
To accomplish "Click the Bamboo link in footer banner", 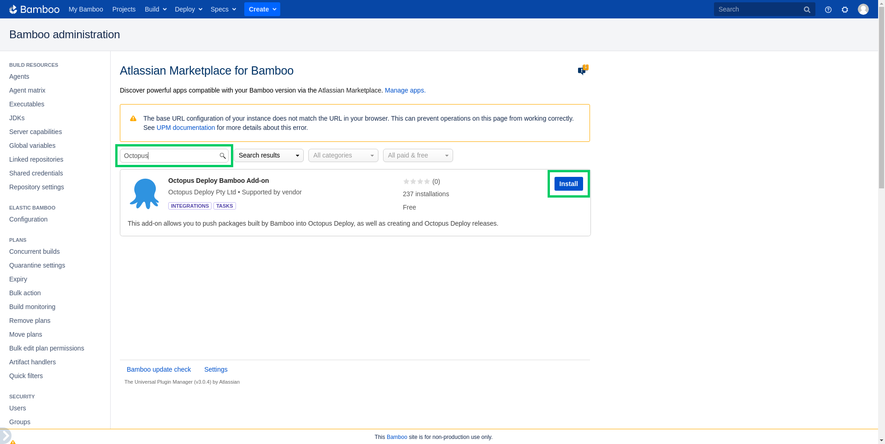I will [x=397, y=437].
